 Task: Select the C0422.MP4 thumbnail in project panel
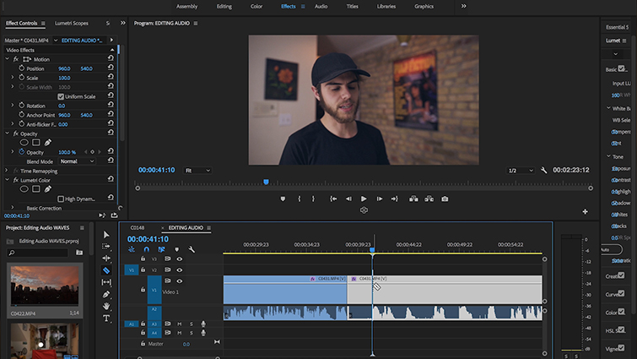tap(46, 285)
